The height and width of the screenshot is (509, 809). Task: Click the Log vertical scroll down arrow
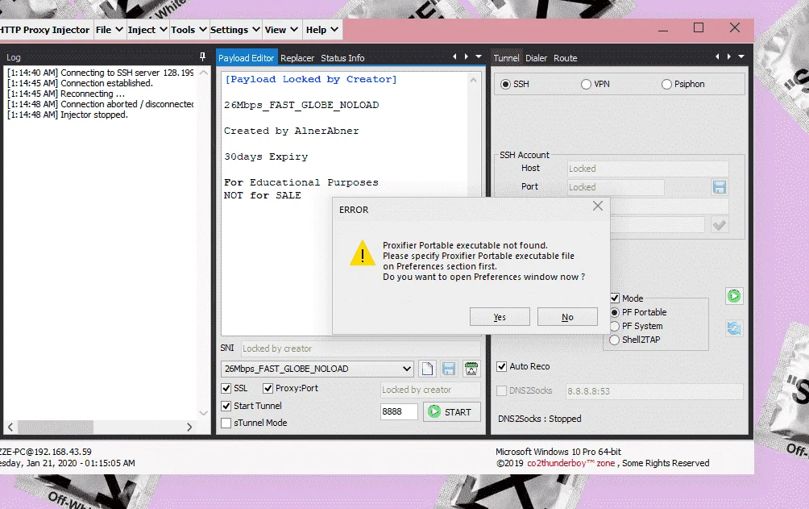click(203, 413)
